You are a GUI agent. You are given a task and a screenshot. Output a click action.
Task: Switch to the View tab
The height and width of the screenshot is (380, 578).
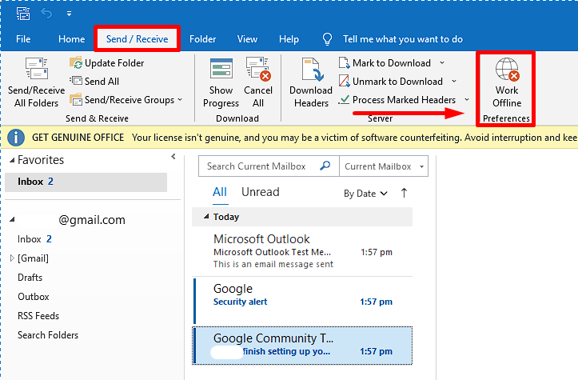point(247,39)
